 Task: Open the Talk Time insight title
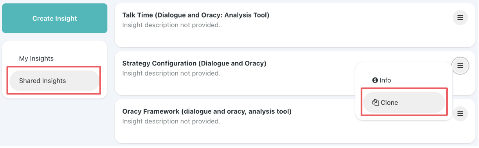point(196,15)
